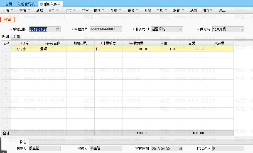Image resolution: width=253 pixels, height=153 pixels.
Task: Open the 生单 dropdown menu
Action: pyautogui.click(x=116, y=11)
